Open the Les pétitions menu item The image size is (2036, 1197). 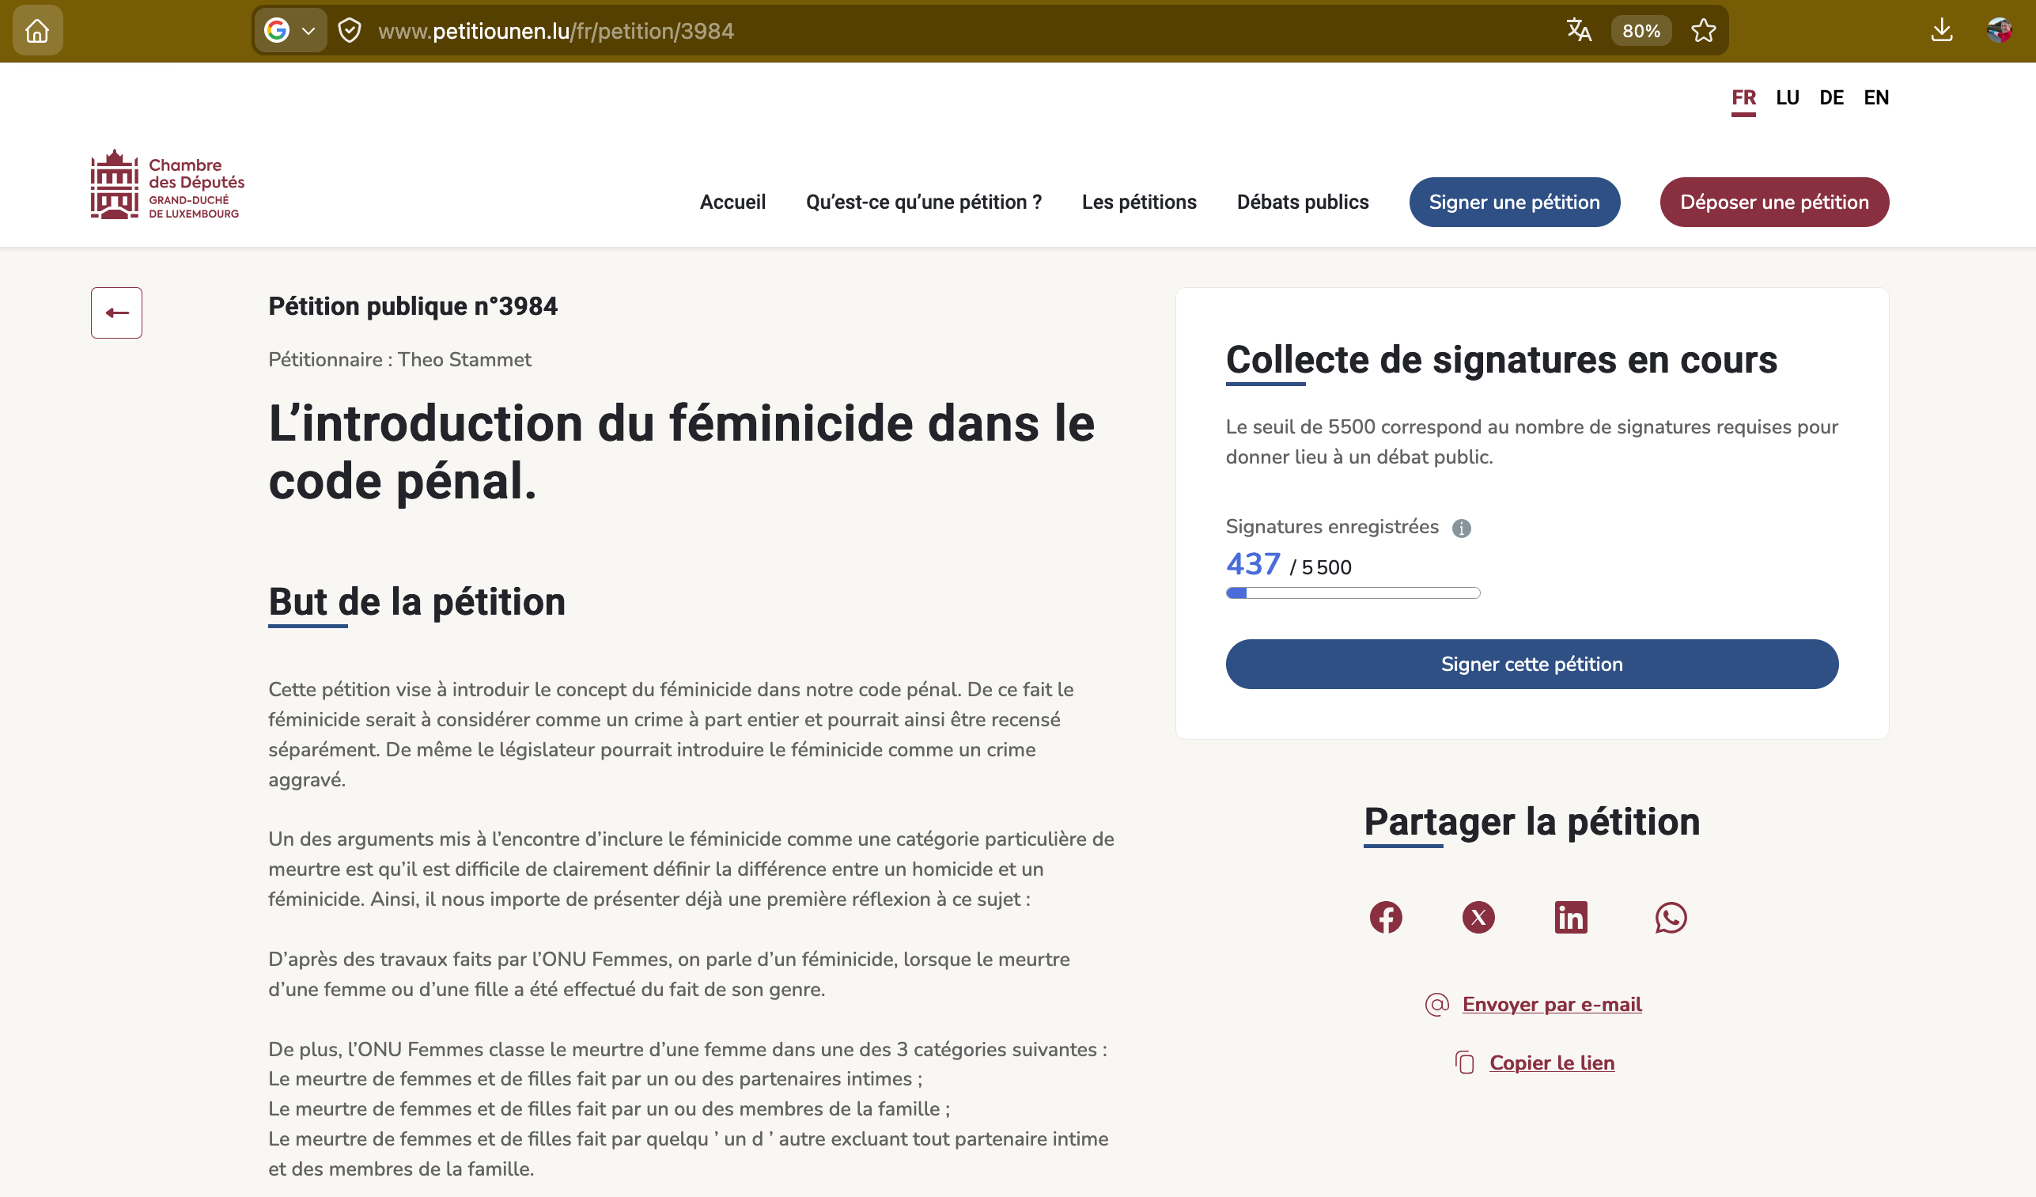click(1138, 202)
